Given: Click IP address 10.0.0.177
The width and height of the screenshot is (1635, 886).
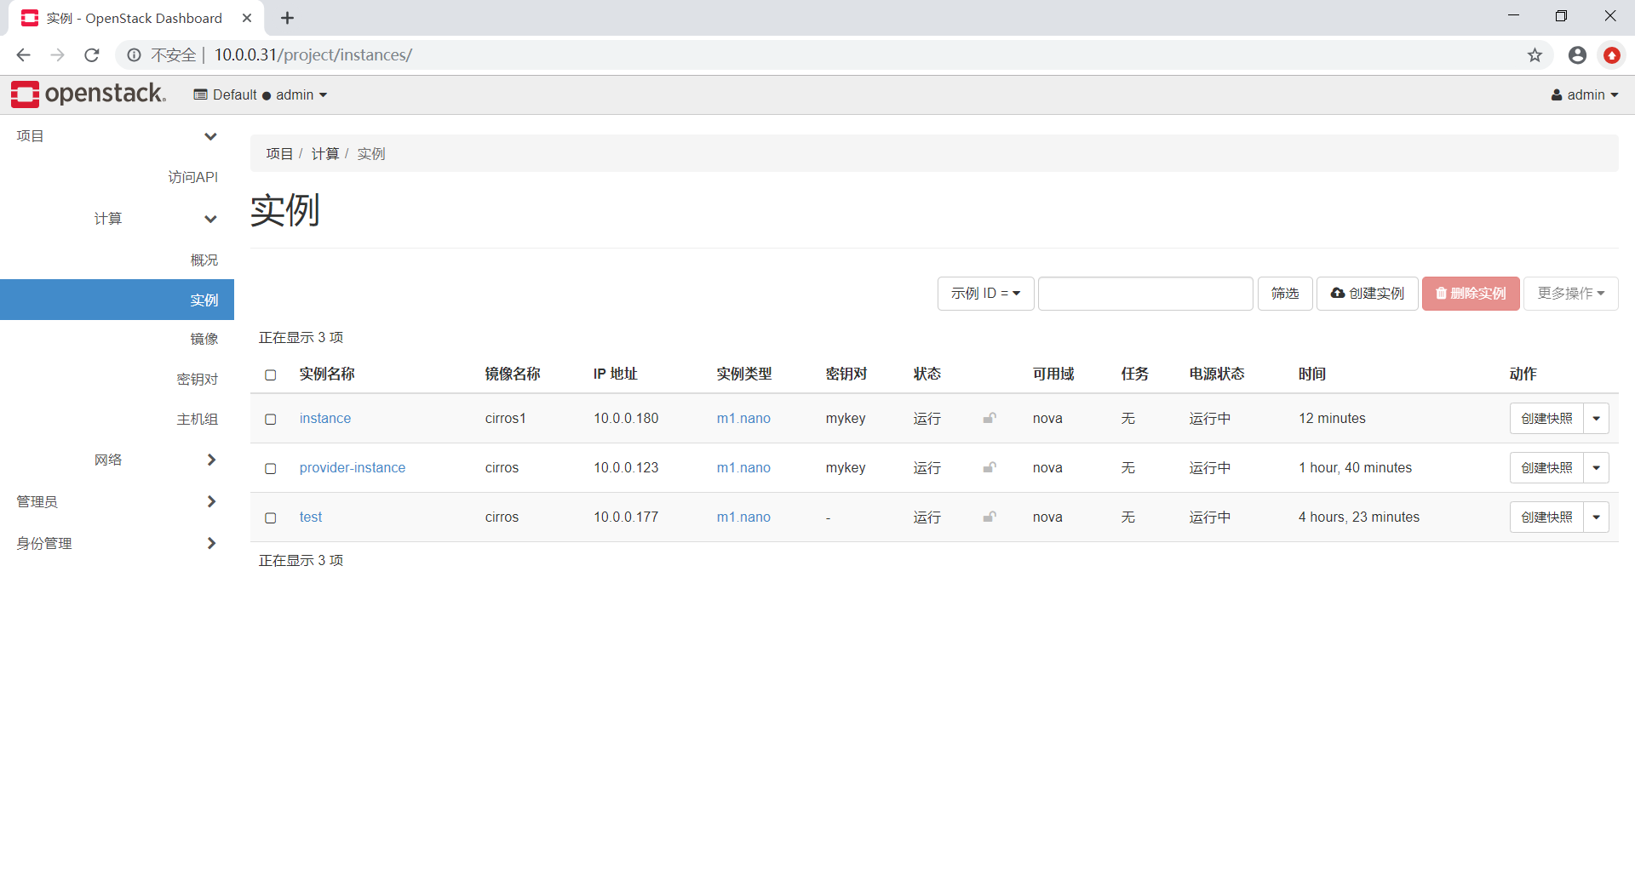Looking at the screenshot, I should (626, 517).
